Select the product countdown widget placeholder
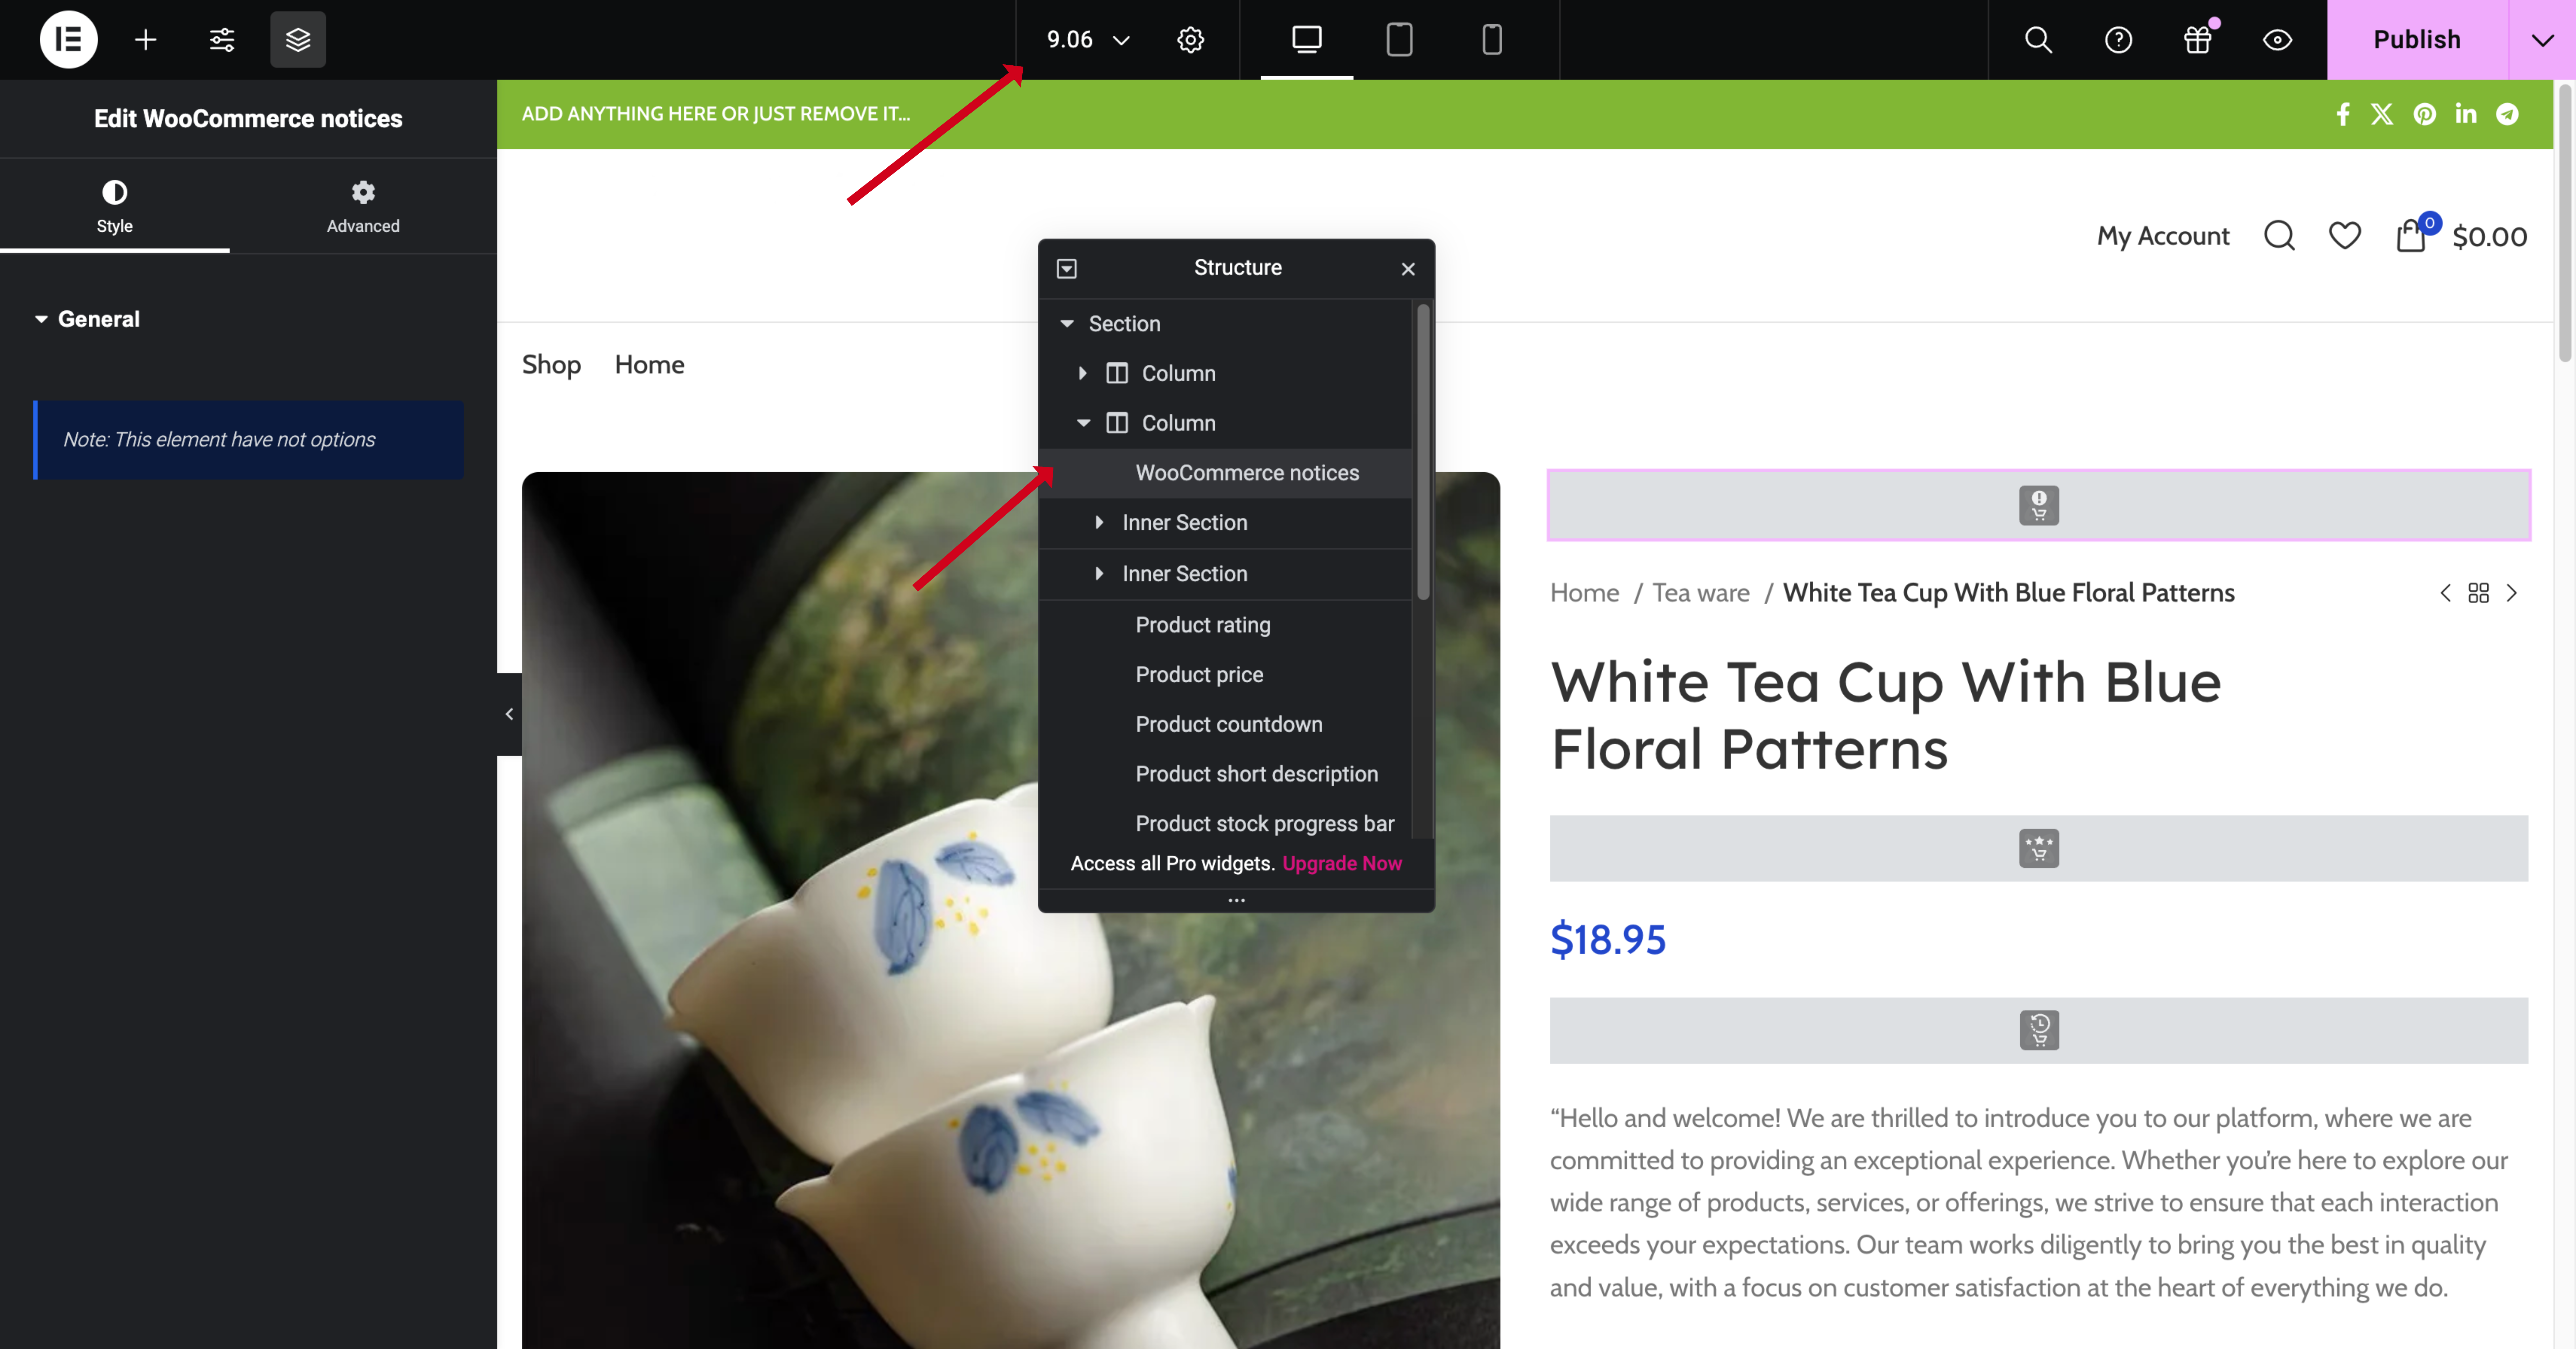 tap(2039, 1030)
